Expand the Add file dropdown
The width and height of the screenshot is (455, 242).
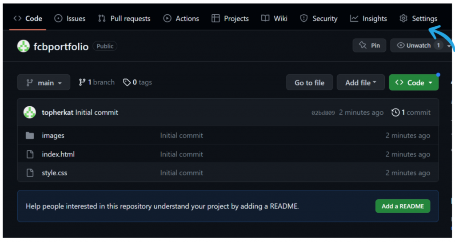361,82
